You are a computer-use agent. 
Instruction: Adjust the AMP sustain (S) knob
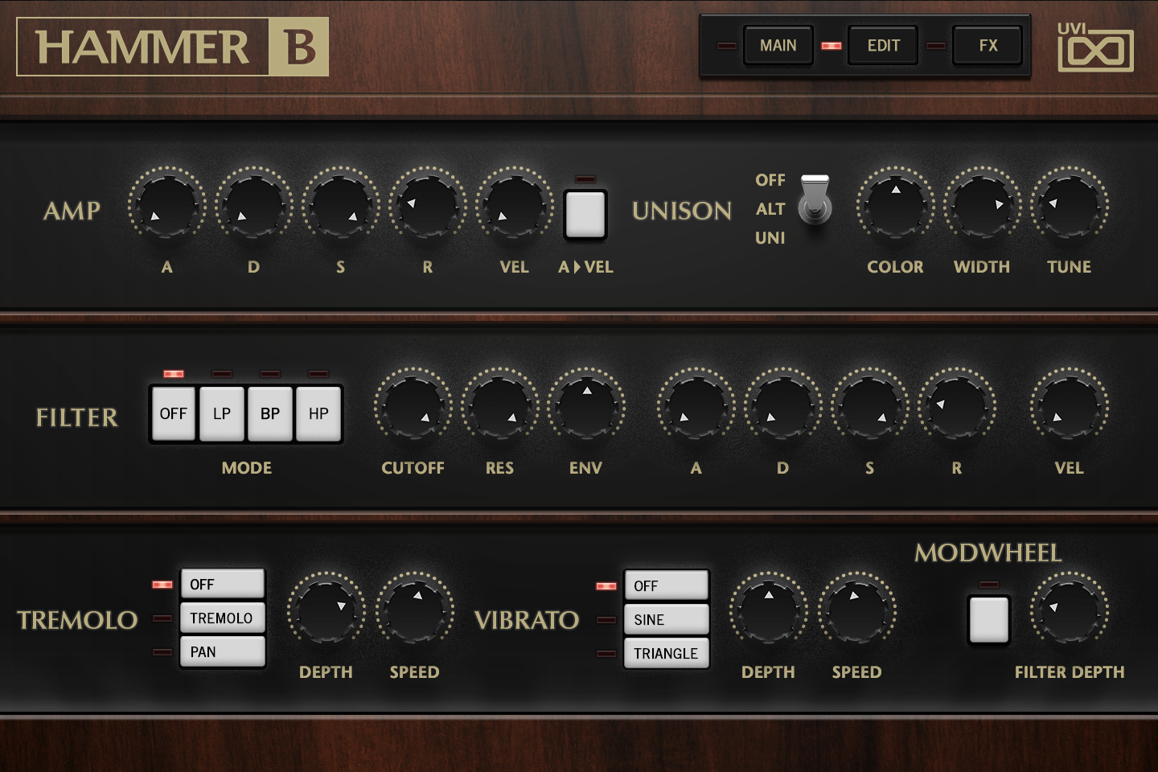point(340,206)
